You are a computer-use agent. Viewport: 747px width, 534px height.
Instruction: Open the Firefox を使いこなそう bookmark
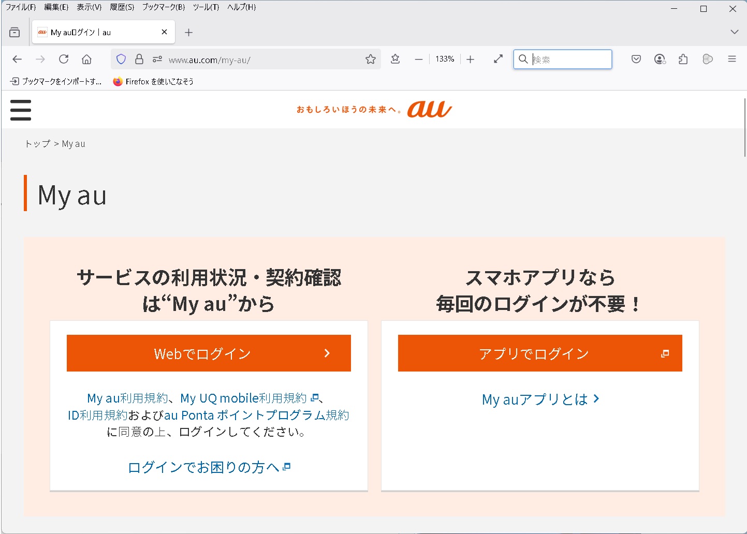click(153, 81)
